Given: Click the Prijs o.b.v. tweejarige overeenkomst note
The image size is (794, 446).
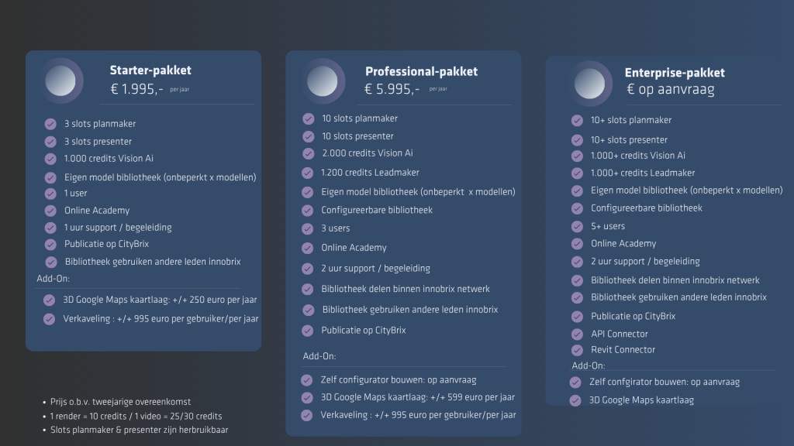Looking at the screenshot, I should pyautogui.click(x=120, y=402).
